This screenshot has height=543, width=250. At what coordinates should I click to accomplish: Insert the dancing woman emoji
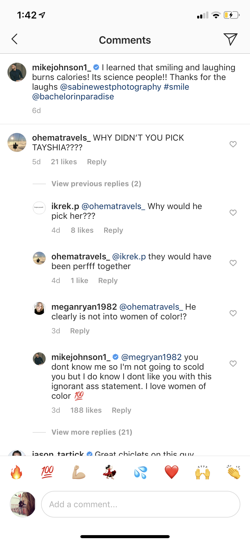pos(109,472)
